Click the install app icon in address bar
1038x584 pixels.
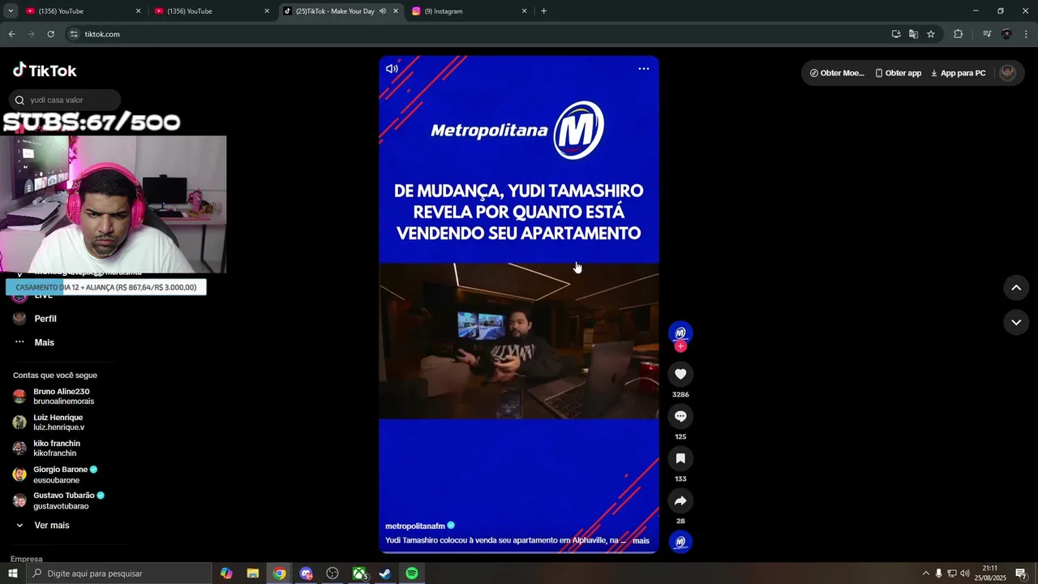click(x=896, y=34)
